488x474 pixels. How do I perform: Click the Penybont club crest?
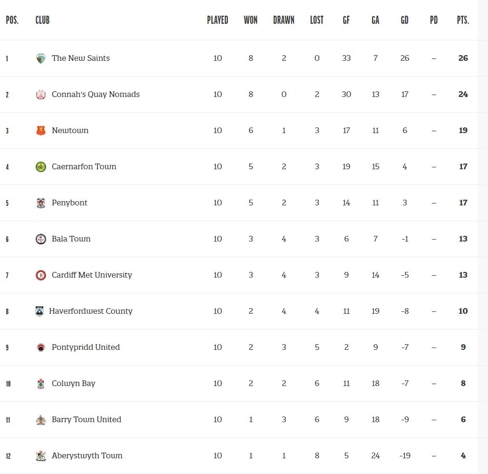41,203
